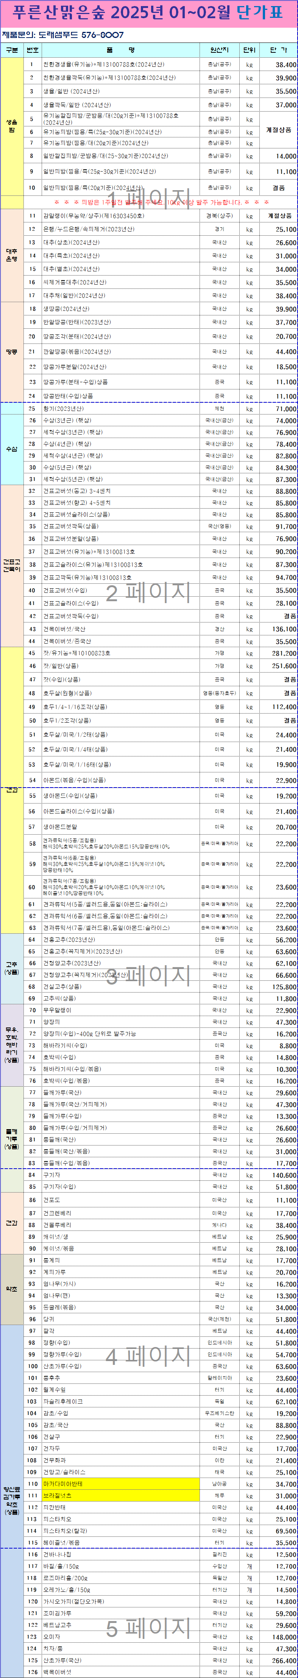Select the '구분' column header
The height and width of the screenshot is (1678, 298).
coord(12,49)
